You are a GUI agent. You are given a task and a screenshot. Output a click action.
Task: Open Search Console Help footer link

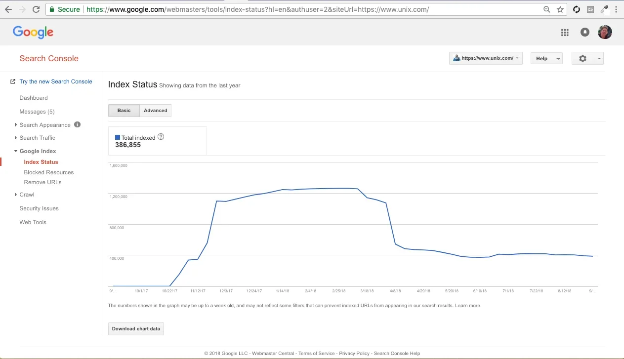pyautogui.click(x=397, y=354)
